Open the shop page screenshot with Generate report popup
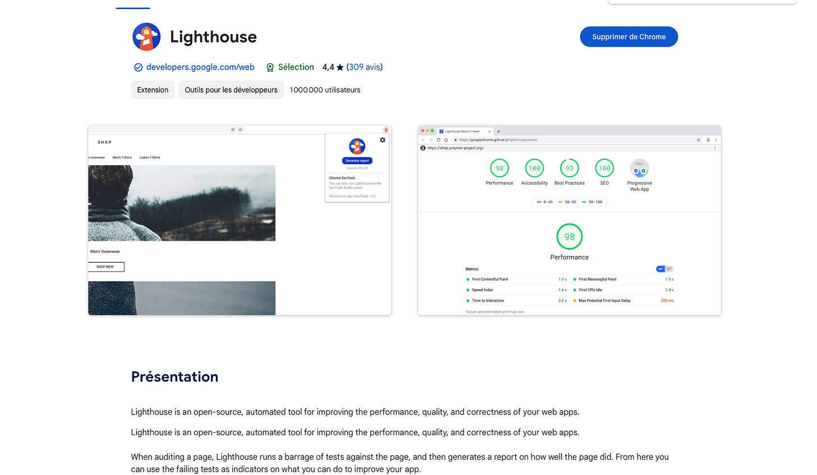 pyautogui.click(x=240, y=220)
